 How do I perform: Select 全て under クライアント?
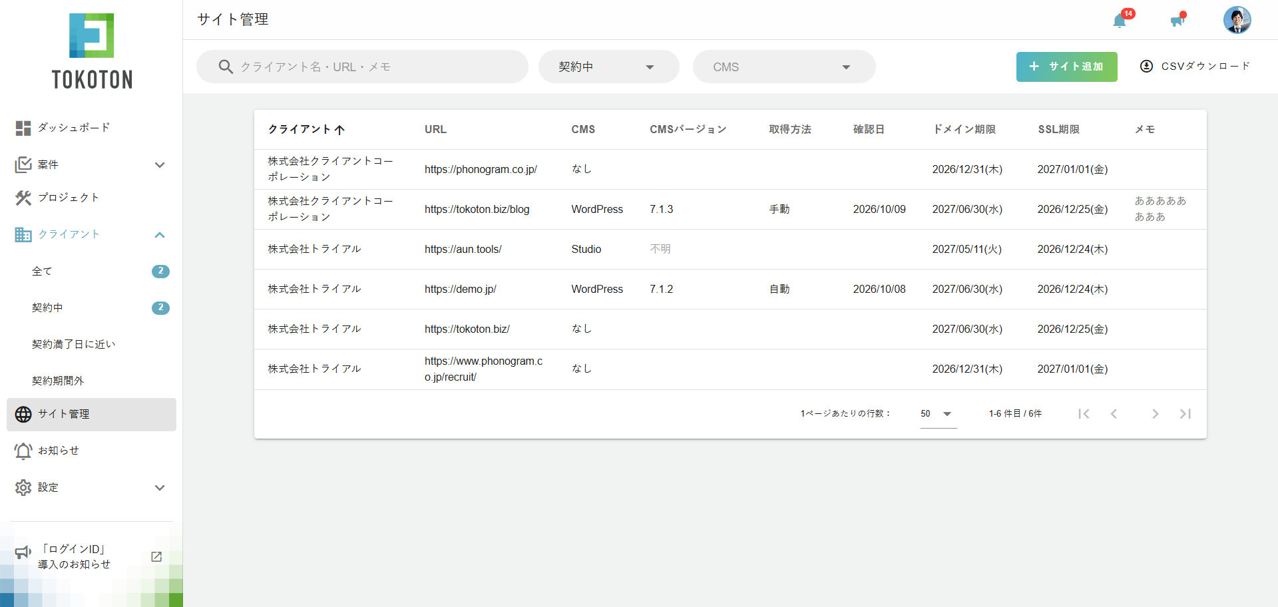pyautogui.click(x=91, y=271)
